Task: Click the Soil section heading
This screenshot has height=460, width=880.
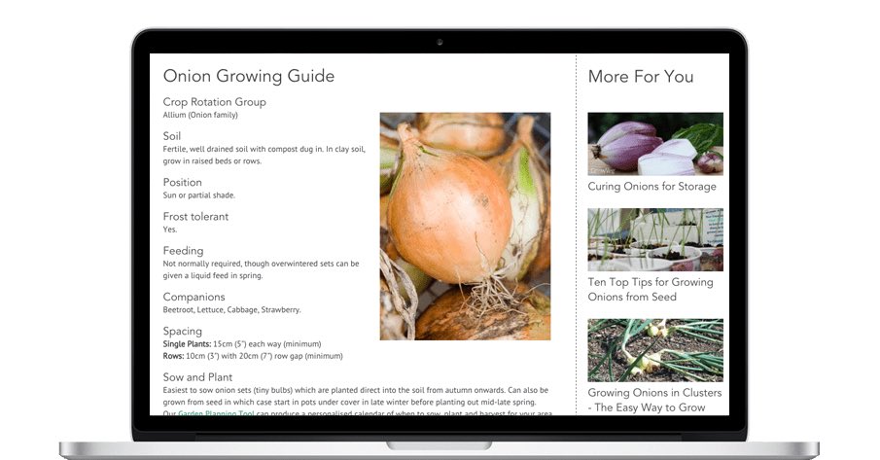Action: click(172, 136)
